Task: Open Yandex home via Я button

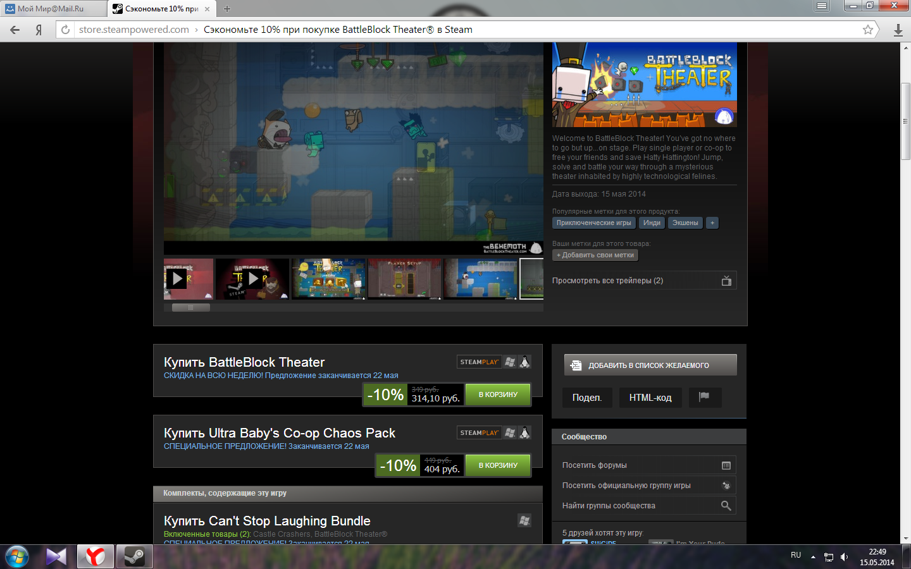Action: (x=39, y=30)
